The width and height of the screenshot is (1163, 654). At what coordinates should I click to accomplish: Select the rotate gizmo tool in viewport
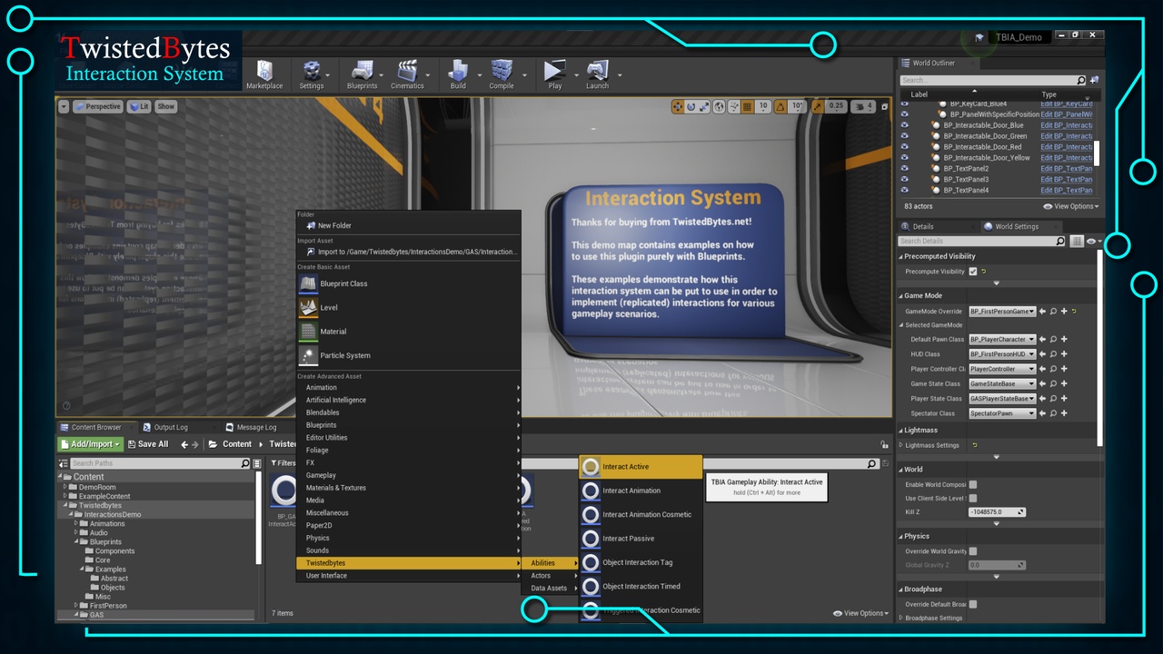[691, 106]
